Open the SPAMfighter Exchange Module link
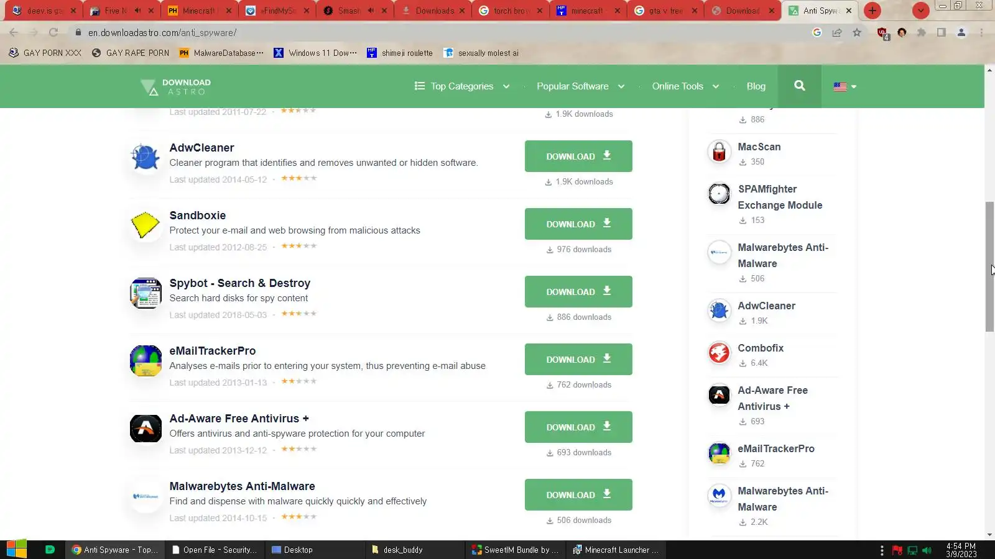Viewport: 995px width, 559px height. coord(780,197)
